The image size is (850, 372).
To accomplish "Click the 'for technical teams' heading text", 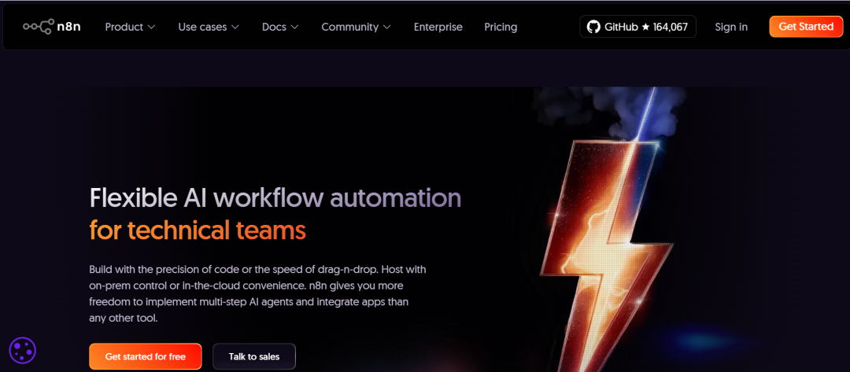I will click(198, 230).
